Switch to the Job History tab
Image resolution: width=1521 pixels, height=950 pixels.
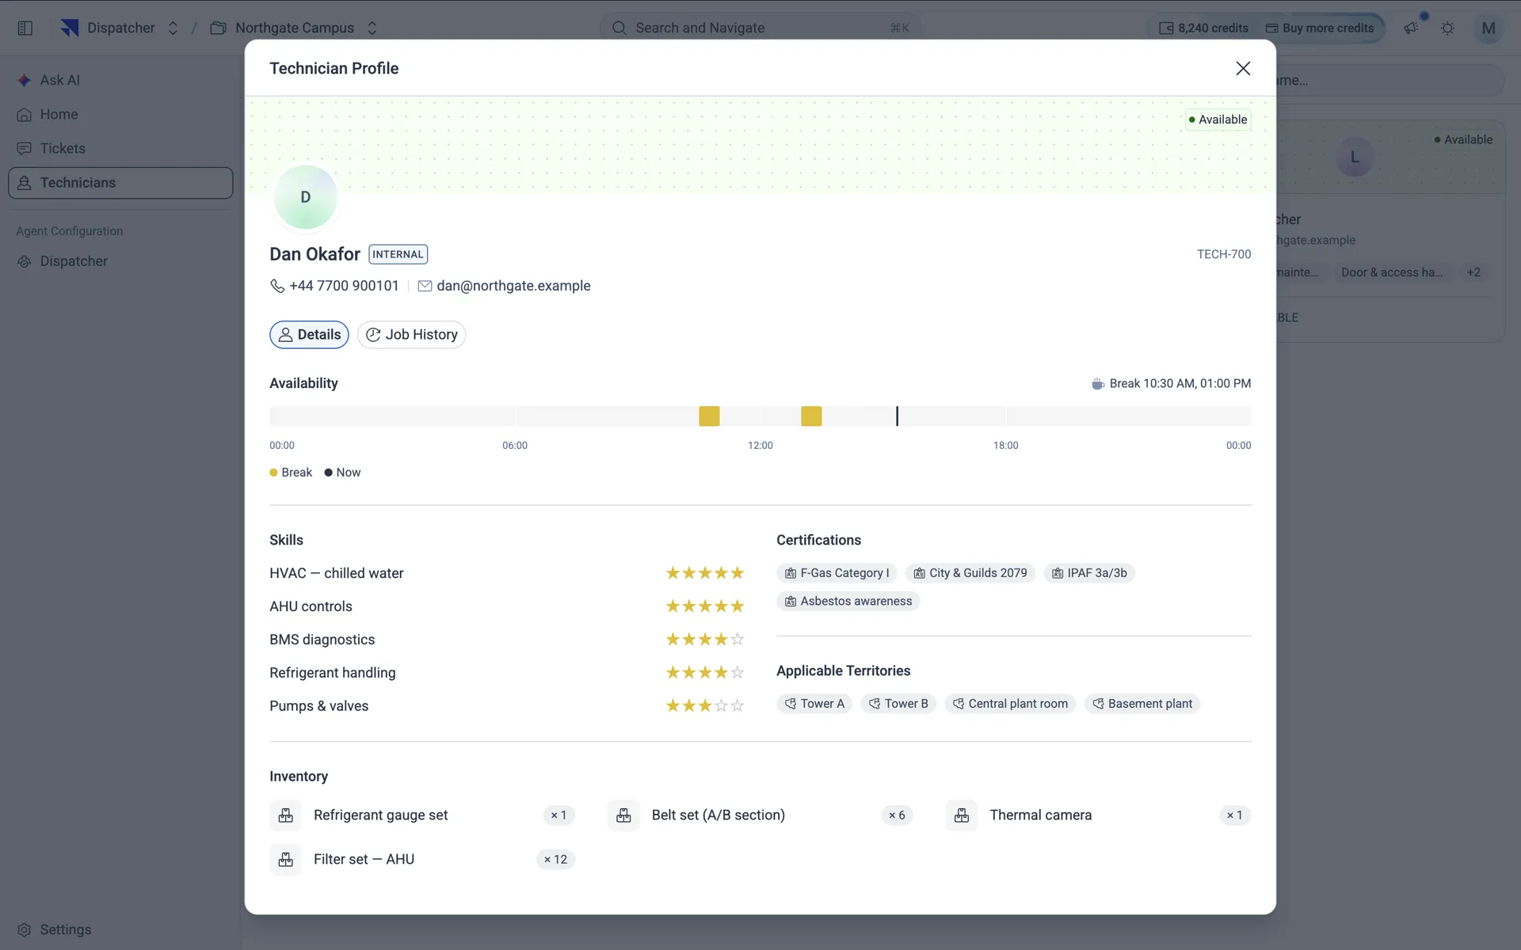(411, 335)
